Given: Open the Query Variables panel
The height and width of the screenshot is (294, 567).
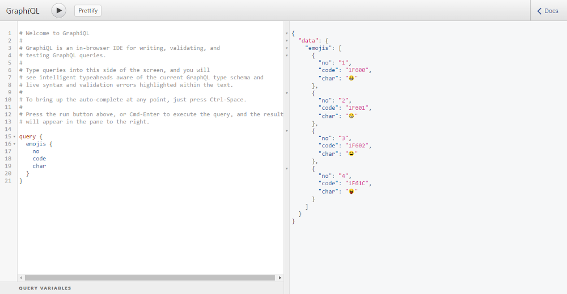Looking at the screenshot, I should 45,288.
